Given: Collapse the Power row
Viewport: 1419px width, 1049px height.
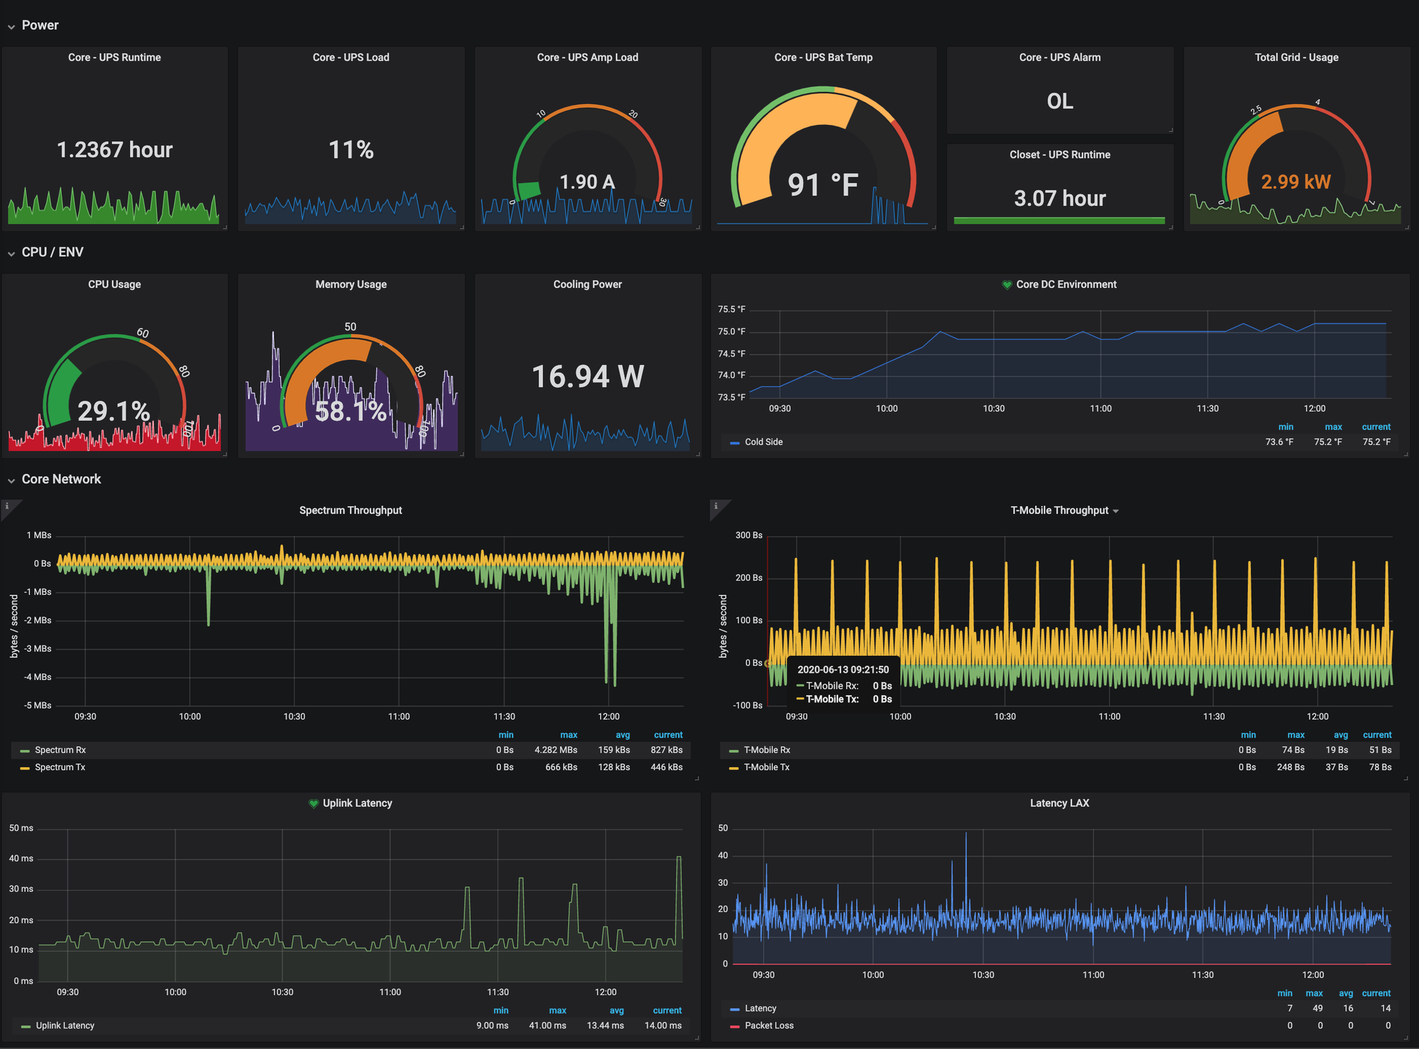Looking at the screenshot, I should pos(11,26).
